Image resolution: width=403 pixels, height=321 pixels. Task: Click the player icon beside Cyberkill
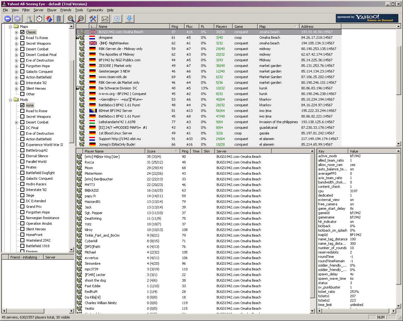pyautogui.click(x=79, y=241)
